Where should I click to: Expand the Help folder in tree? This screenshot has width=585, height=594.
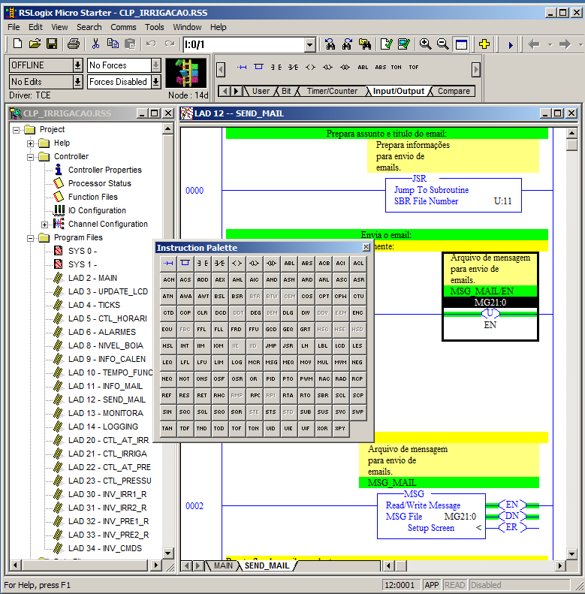pos(31,143)
